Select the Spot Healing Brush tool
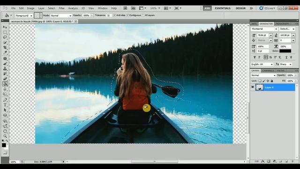300x169 pixels. pos(5,58)
